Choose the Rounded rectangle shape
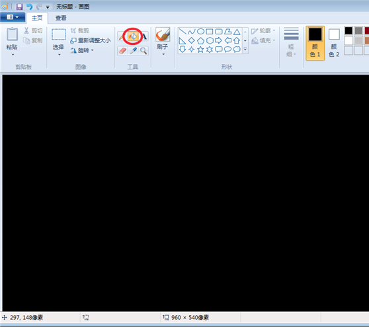 219,32
